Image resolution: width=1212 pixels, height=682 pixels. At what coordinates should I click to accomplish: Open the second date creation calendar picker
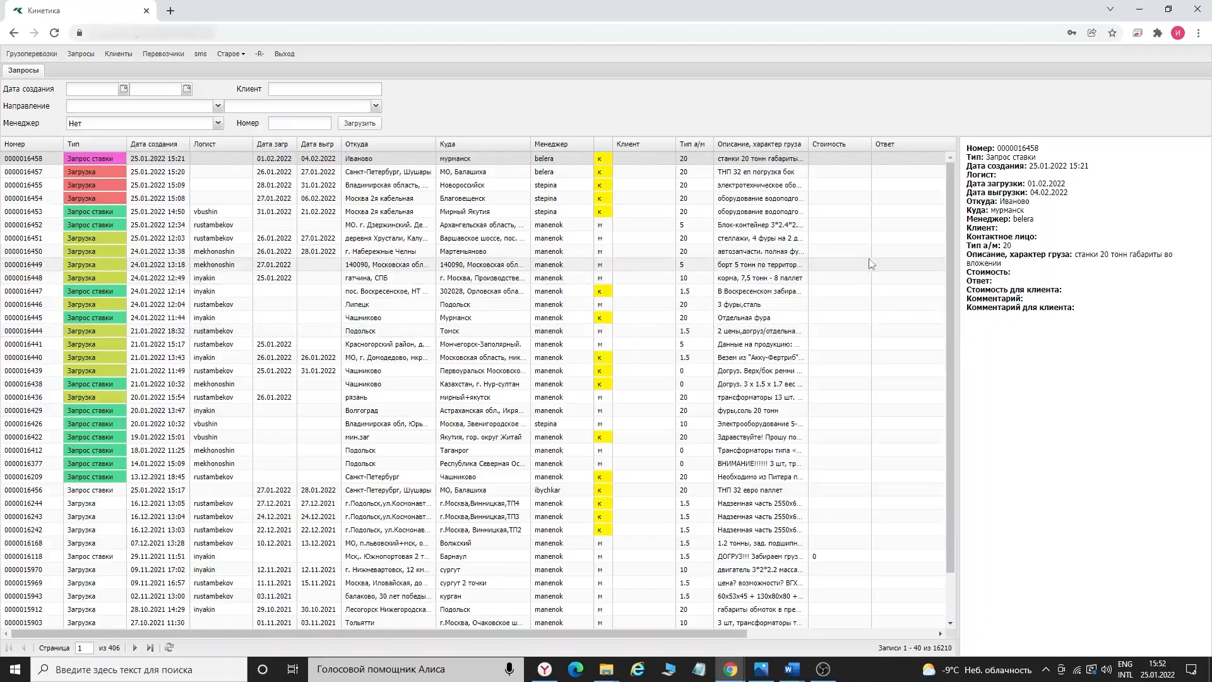(187, 89)
